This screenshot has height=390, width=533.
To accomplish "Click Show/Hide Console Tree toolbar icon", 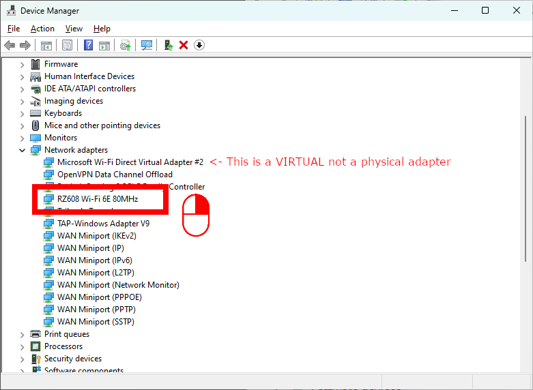I will pyautogui.click(x=46, y=45).
